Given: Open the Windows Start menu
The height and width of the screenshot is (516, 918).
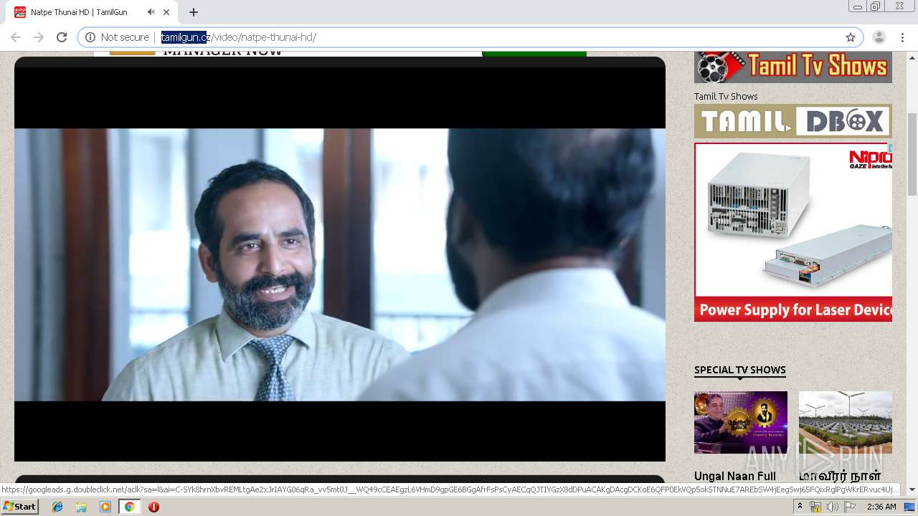Looking at the screenshot, I should (19, 507).
